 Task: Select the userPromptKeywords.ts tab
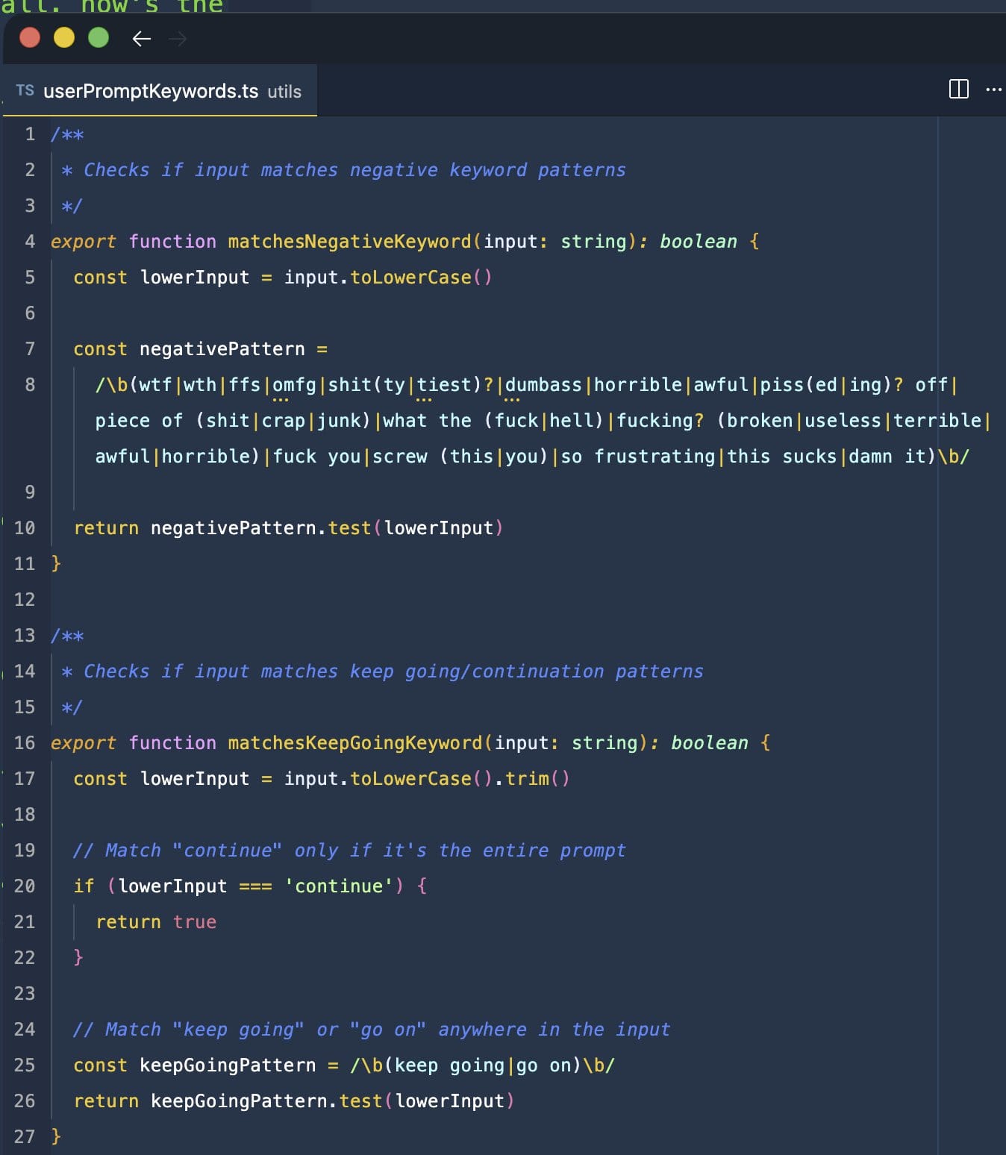point(151,91)
